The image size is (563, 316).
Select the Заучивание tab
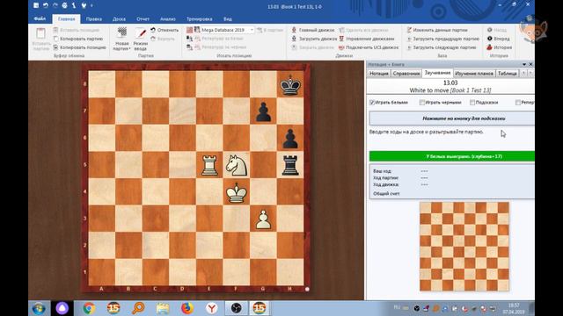(437, 73)
